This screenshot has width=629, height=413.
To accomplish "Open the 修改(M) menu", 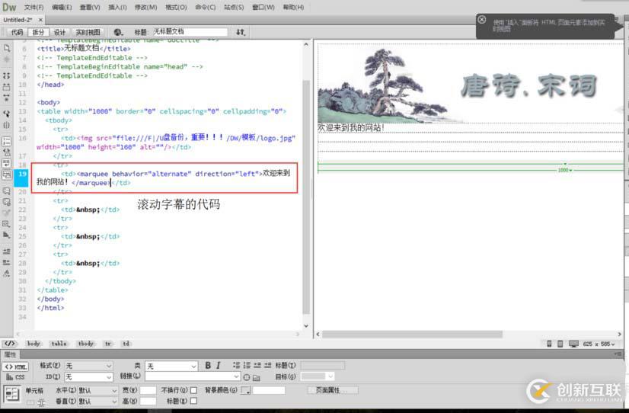I will click(145, 7).
